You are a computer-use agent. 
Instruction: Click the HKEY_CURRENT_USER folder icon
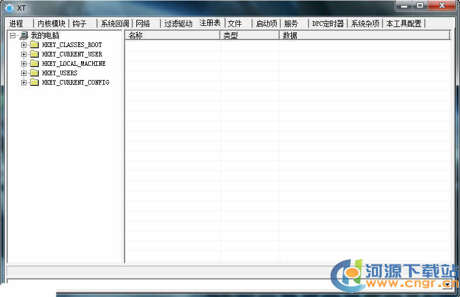(34, 54)
